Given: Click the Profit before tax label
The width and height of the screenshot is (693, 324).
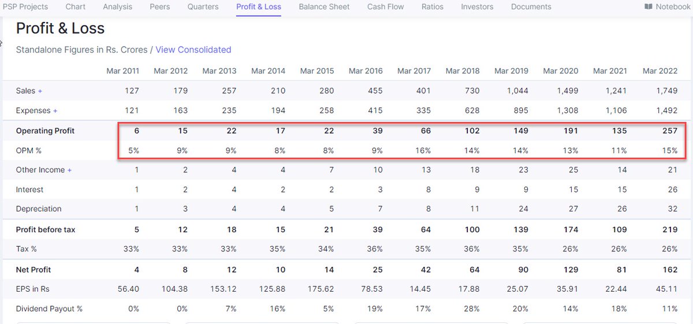Looking at the screenshot, I should pos(46,230).
